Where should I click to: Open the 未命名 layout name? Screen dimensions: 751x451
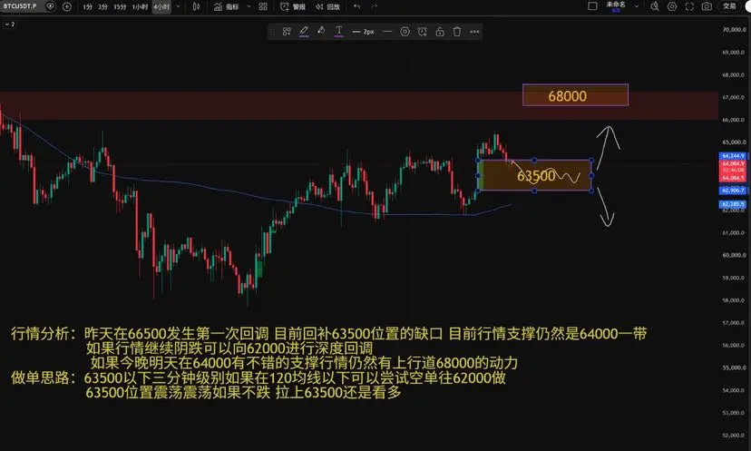pyautogui.click(x=616, y=5)
